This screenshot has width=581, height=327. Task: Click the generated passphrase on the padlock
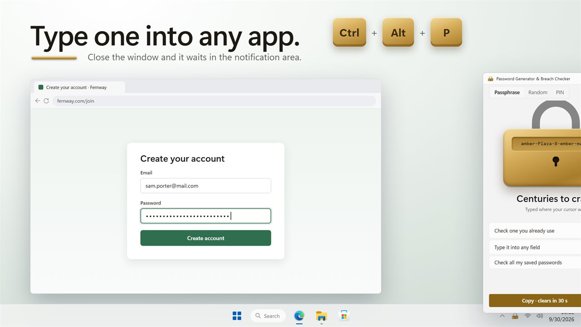(x=547, y=144)
